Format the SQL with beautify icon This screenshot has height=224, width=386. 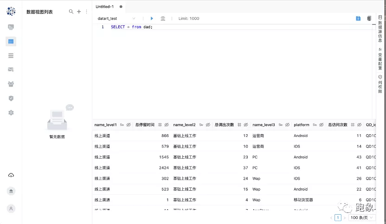point(163,19)
